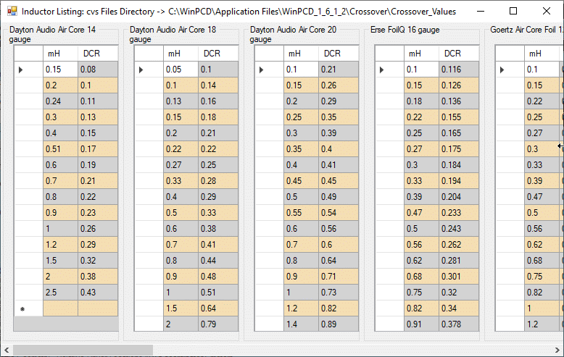564x357 pixels.
Task: Click DCR column header in Air Core 14 table
Action: coord(98,54)
